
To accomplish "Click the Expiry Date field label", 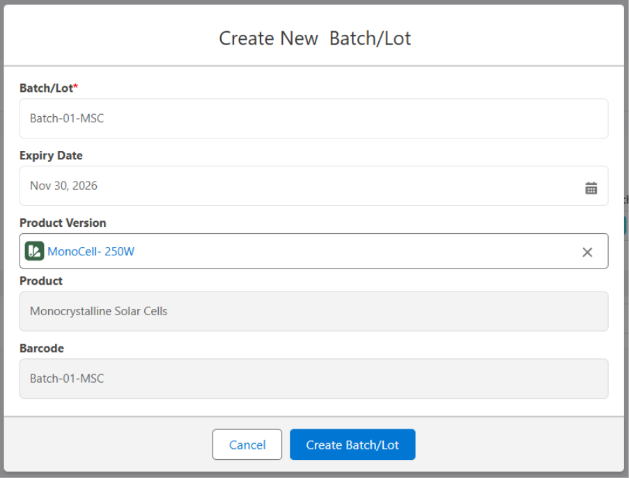I will 51,155.
